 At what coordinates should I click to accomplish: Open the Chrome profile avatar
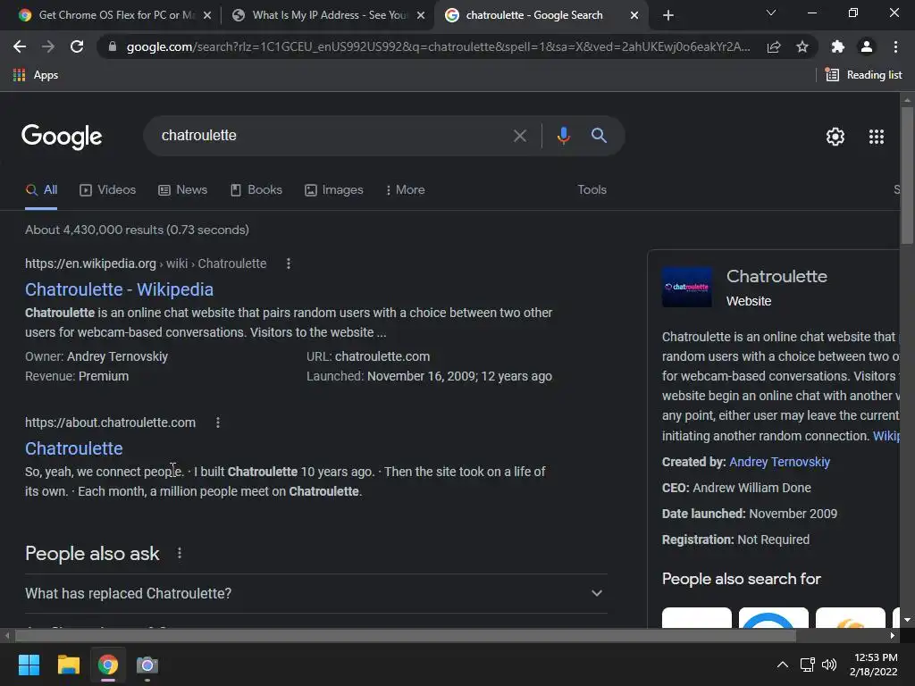(867, 46)
